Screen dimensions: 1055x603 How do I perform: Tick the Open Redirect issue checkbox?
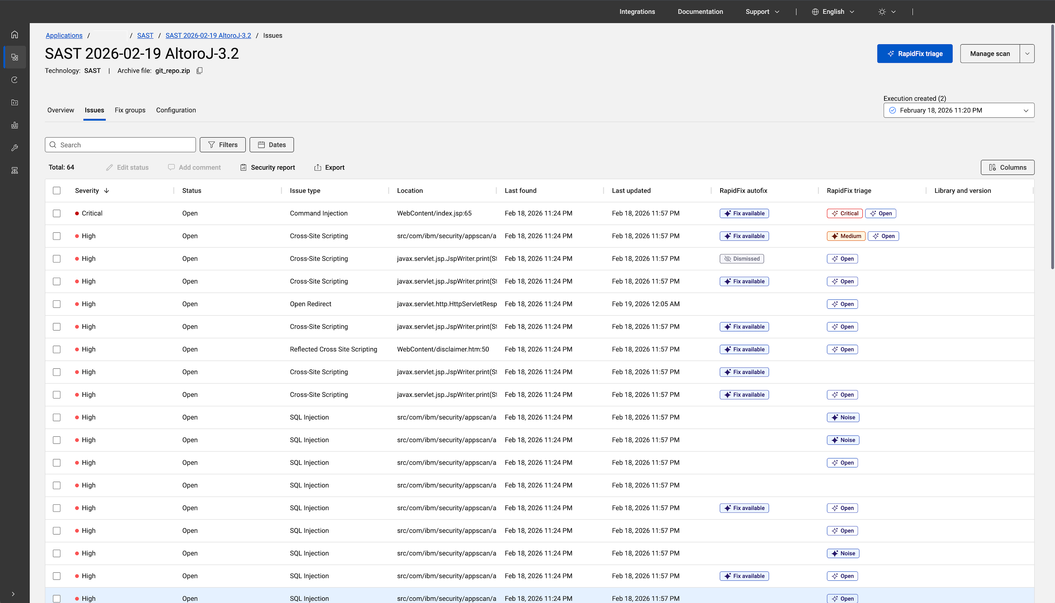57,304
